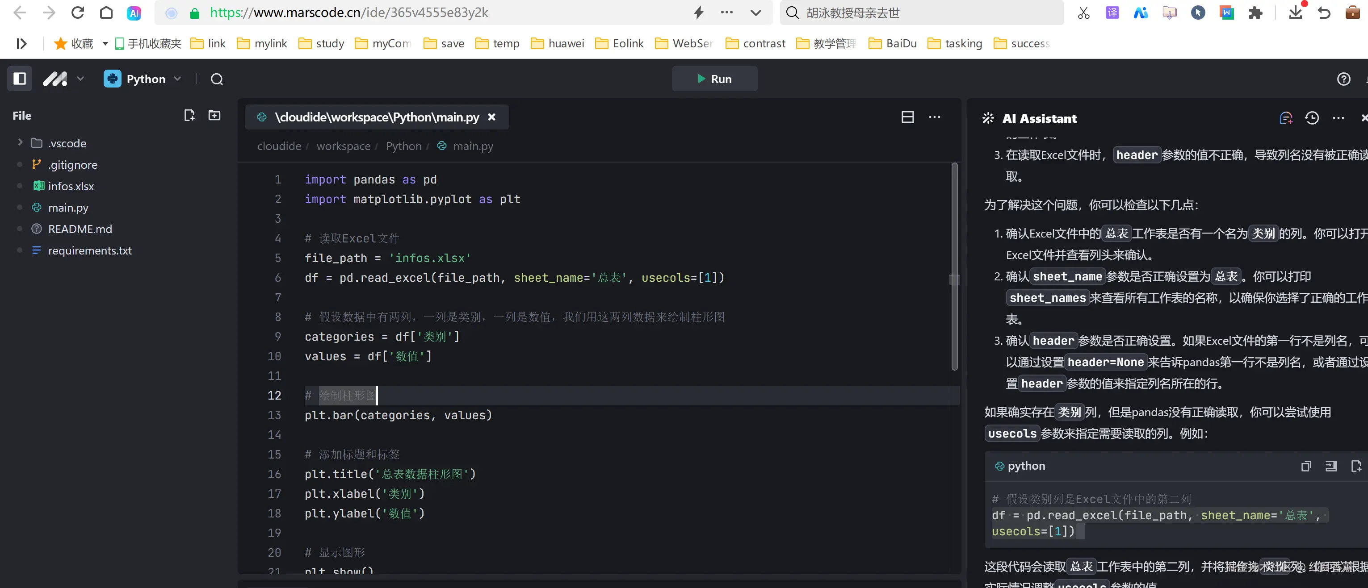Create a new file in File panel
The height and width of the screenshot is (588, 1368).
pyautogui.click(x=189, y=115)
